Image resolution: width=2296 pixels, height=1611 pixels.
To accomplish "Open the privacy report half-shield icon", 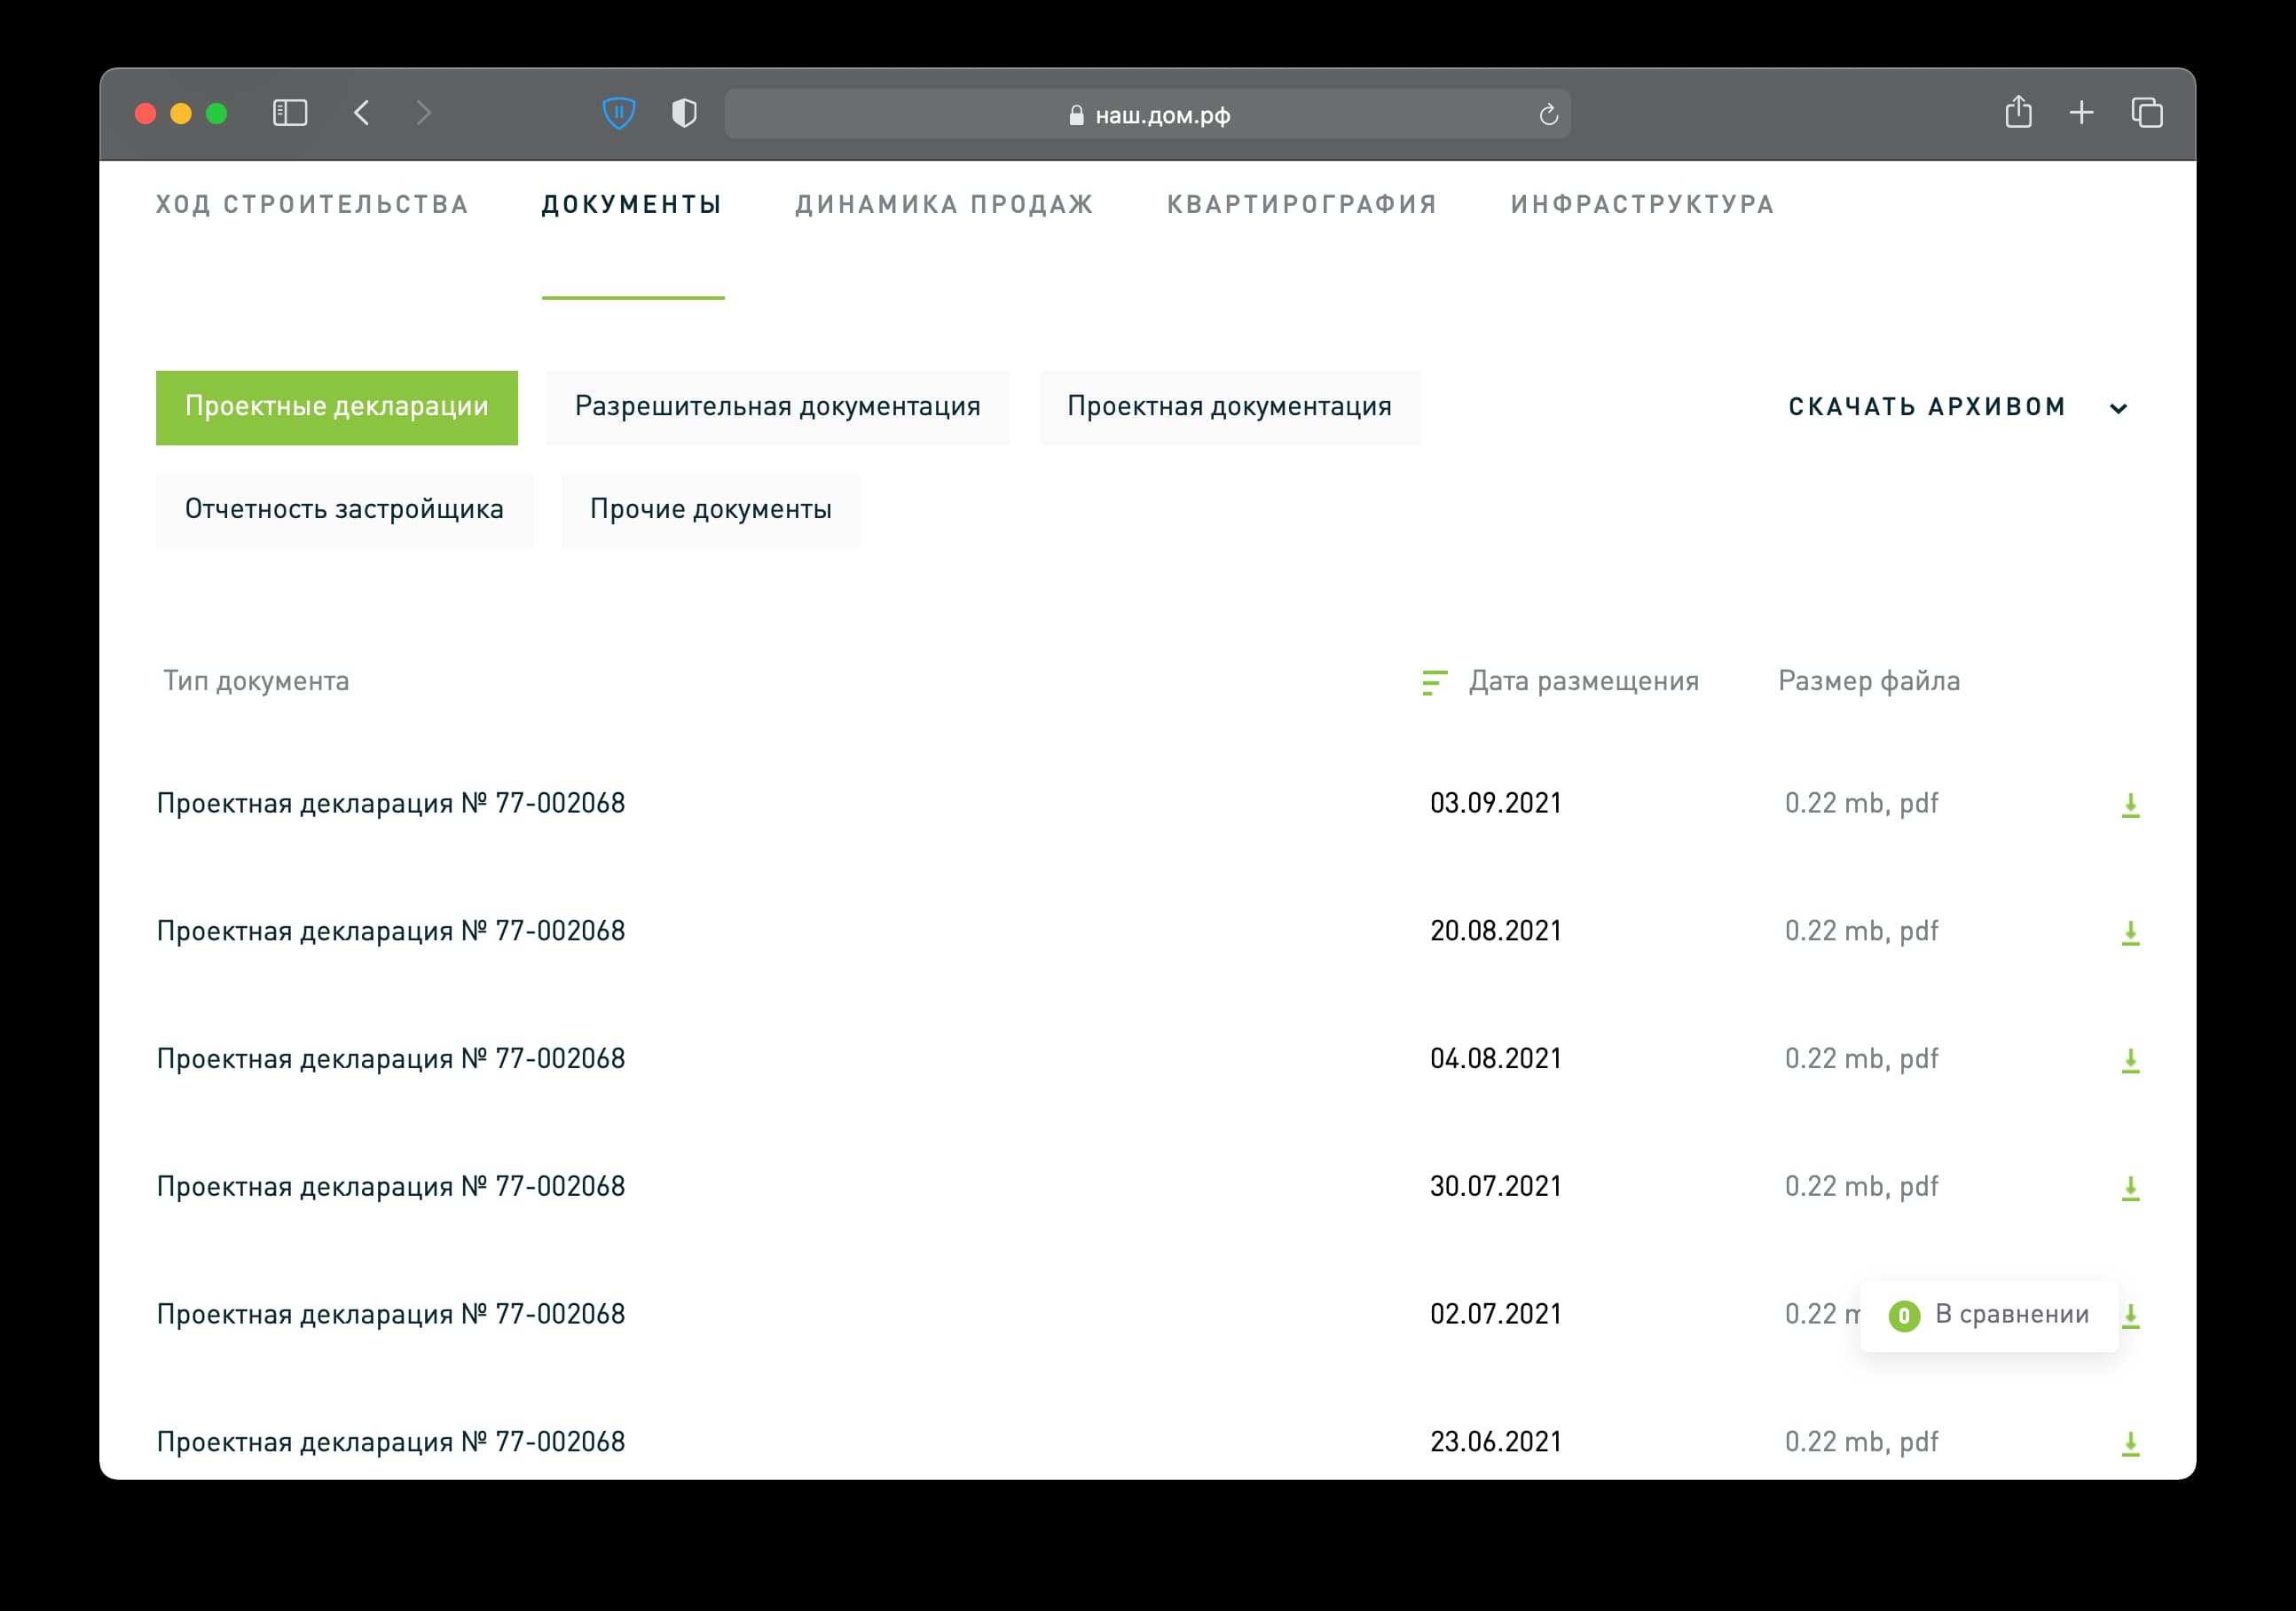I will (684, 113).
